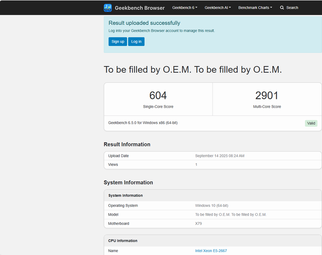Click the Name label in CPU Information

[113, 251]
